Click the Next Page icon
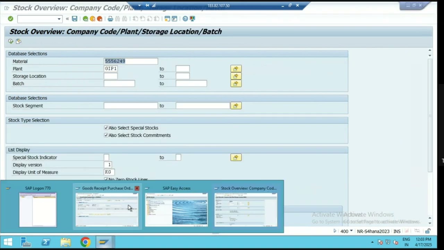The image size is (444, 250). click(x=150, y=19)
